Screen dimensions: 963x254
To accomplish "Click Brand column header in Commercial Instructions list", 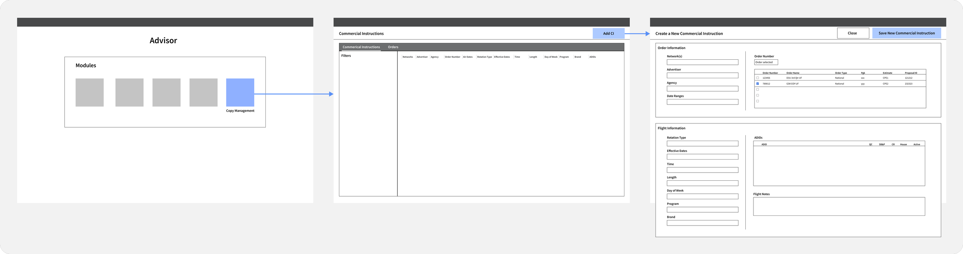I will (x=578, y=57).
